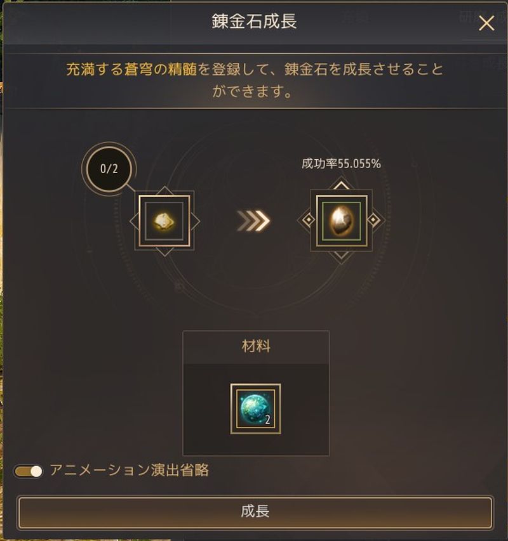Click the quantity number 2 on material
This screenshot has width=508, height=541.
click(x=267, y=420)
